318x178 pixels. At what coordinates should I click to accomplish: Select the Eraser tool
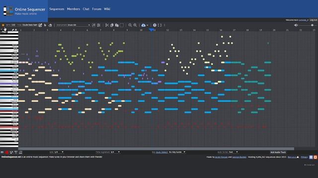click(x=50, y=25)
